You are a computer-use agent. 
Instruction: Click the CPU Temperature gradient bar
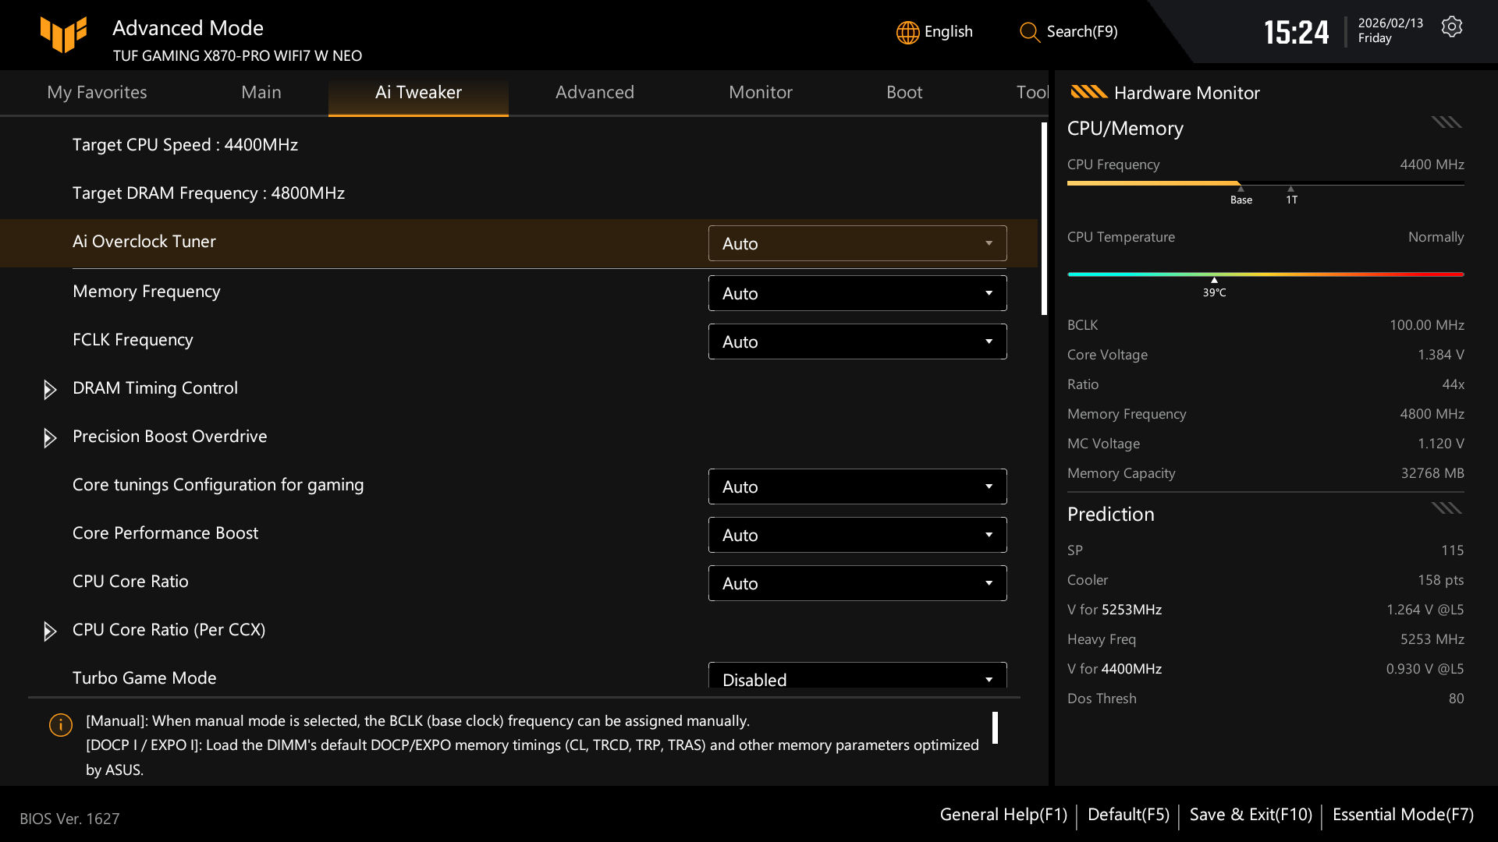1265,274
